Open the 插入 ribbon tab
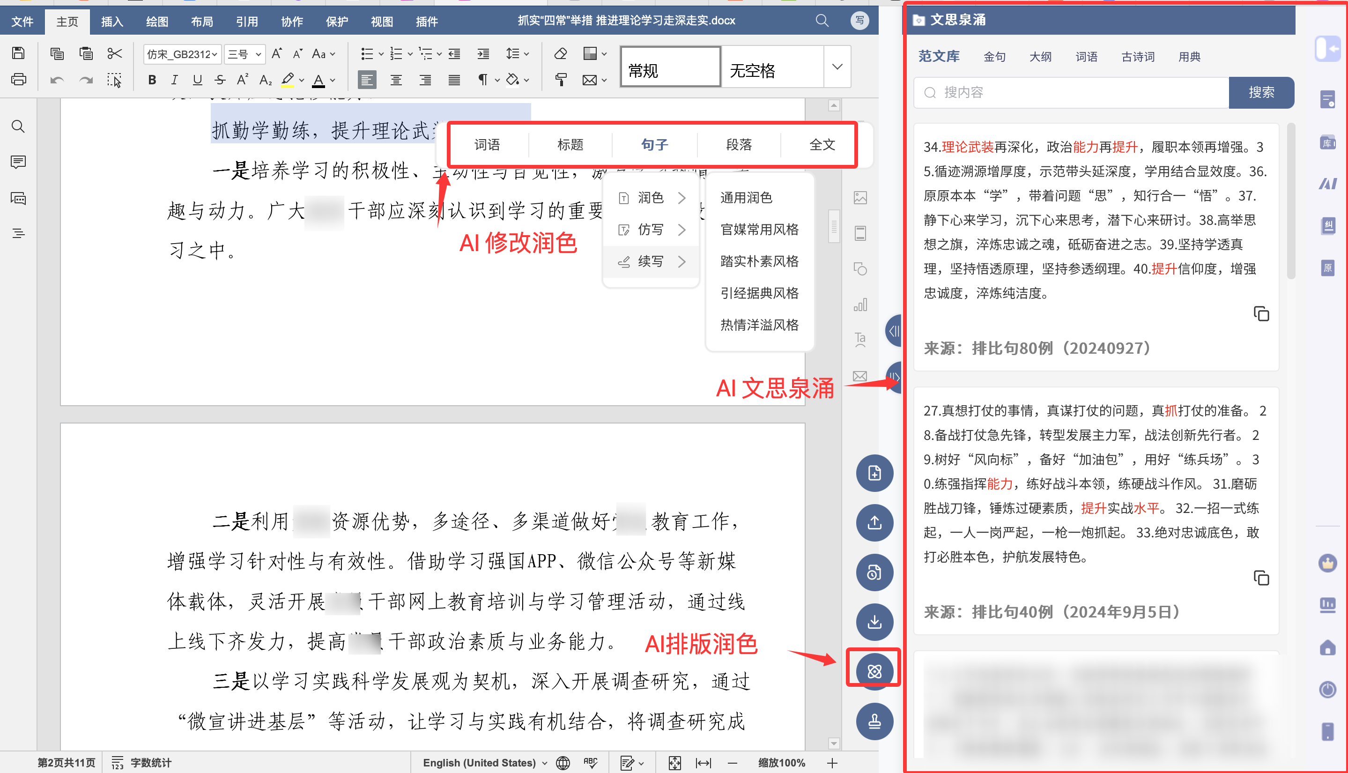 coord(112,22)
